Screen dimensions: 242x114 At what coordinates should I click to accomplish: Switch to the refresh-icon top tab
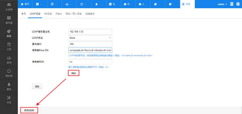[x=84, y=4]
